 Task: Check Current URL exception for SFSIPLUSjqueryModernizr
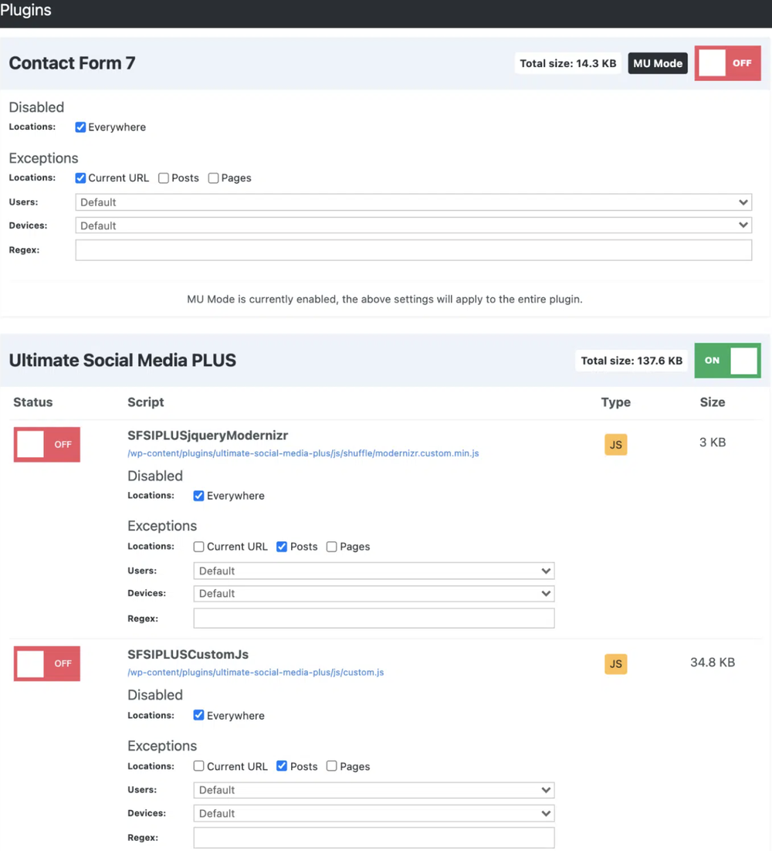pos(198,547)
